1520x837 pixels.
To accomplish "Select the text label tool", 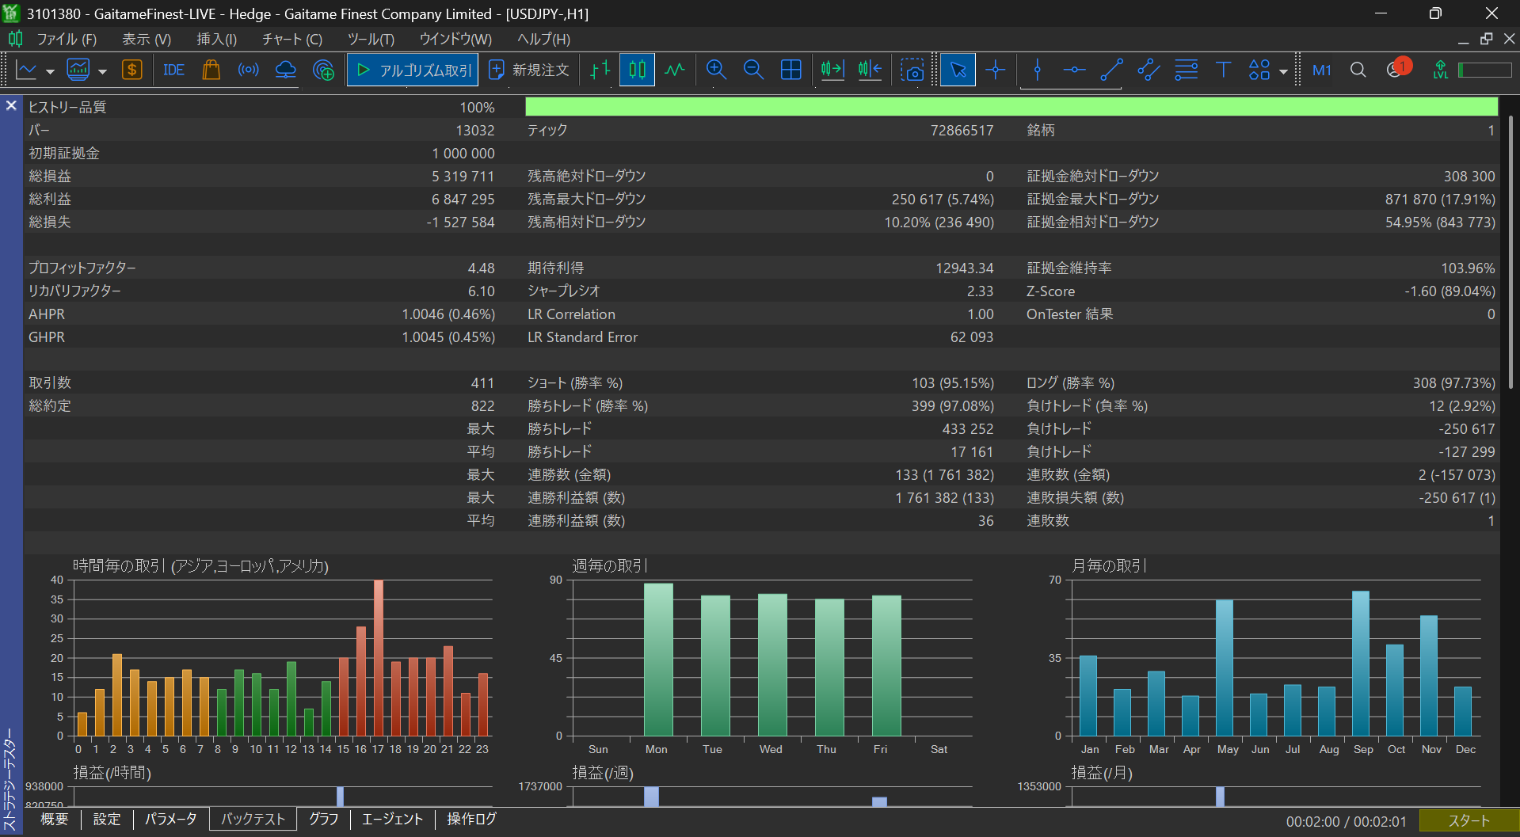I will click(1223, 70).
